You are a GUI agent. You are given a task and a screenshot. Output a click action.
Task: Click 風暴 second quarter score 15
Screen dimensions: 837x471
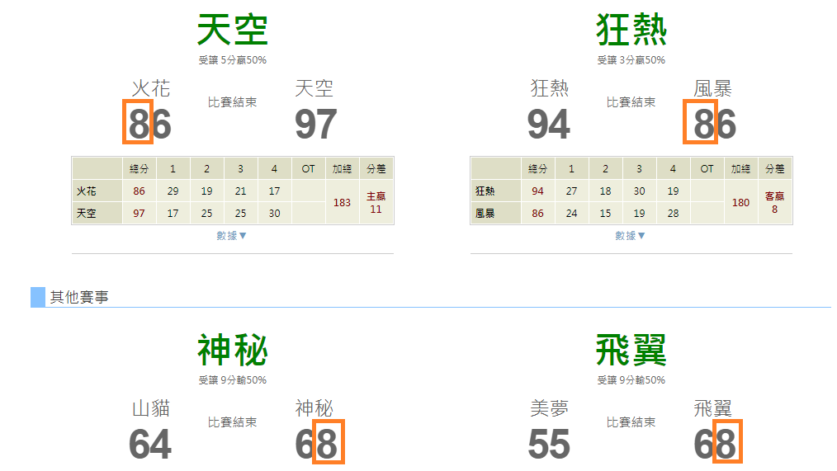pos(605,214)
